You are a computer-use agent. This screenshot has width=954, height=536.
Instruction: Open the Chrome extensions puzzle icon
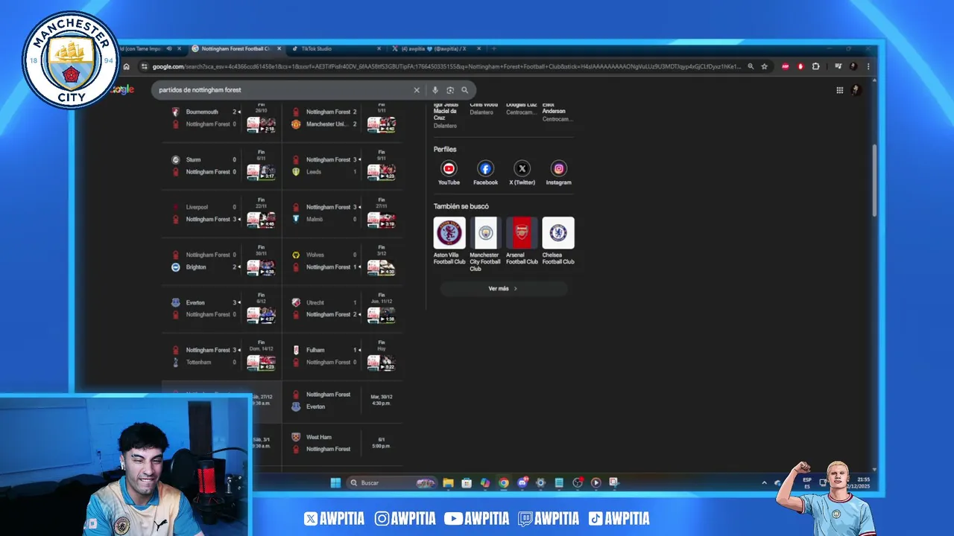[x=815, y=66]
